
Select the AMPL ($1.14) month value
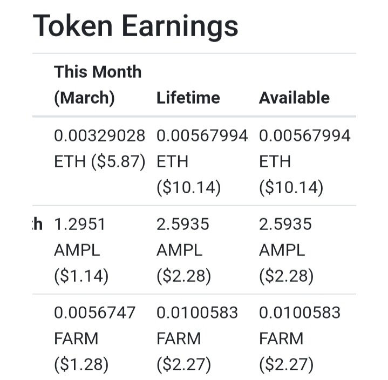pyautogui.click(x=81, y=276)
